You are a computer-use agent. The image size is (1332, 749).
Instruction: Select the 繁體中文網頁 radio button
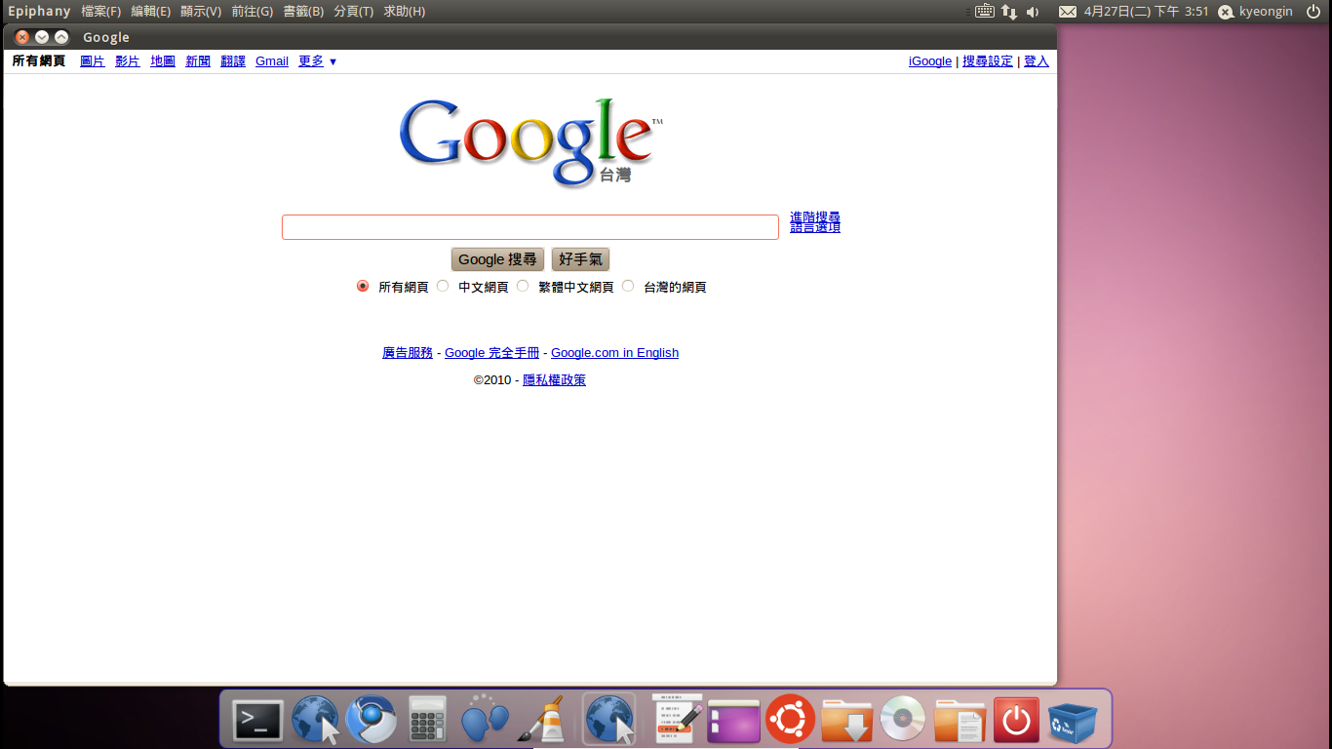(x=523, y=287)
